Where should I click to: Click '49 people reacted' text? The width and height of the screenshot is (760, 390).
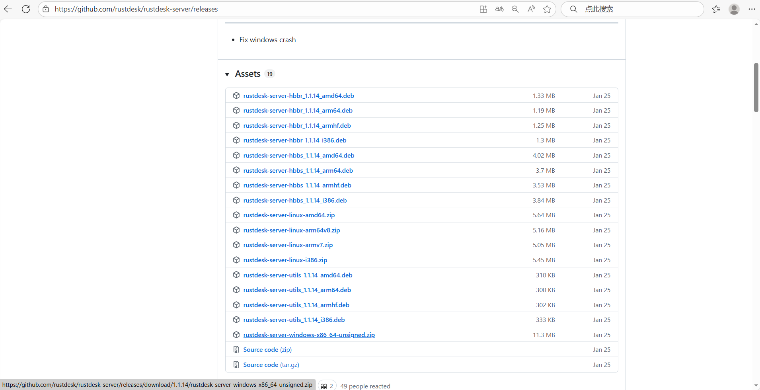365,386
